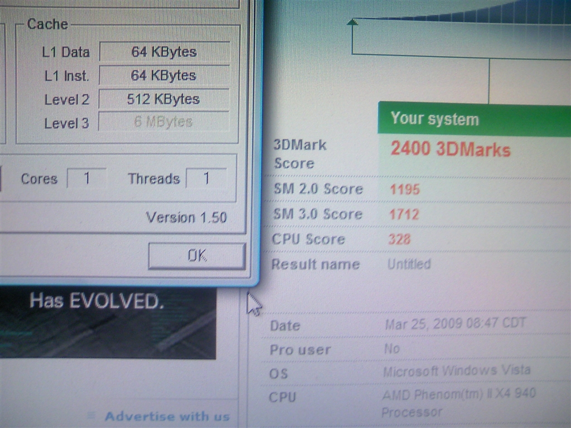571x428 pixels.
Task: Click the Version 1.50 label
Action: (186, 218)
